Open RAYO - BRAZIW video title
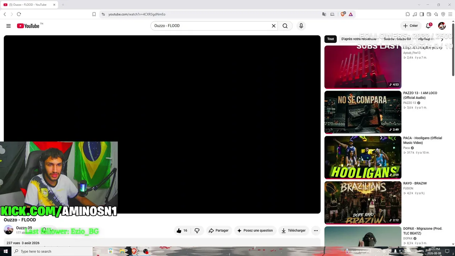 415,183
